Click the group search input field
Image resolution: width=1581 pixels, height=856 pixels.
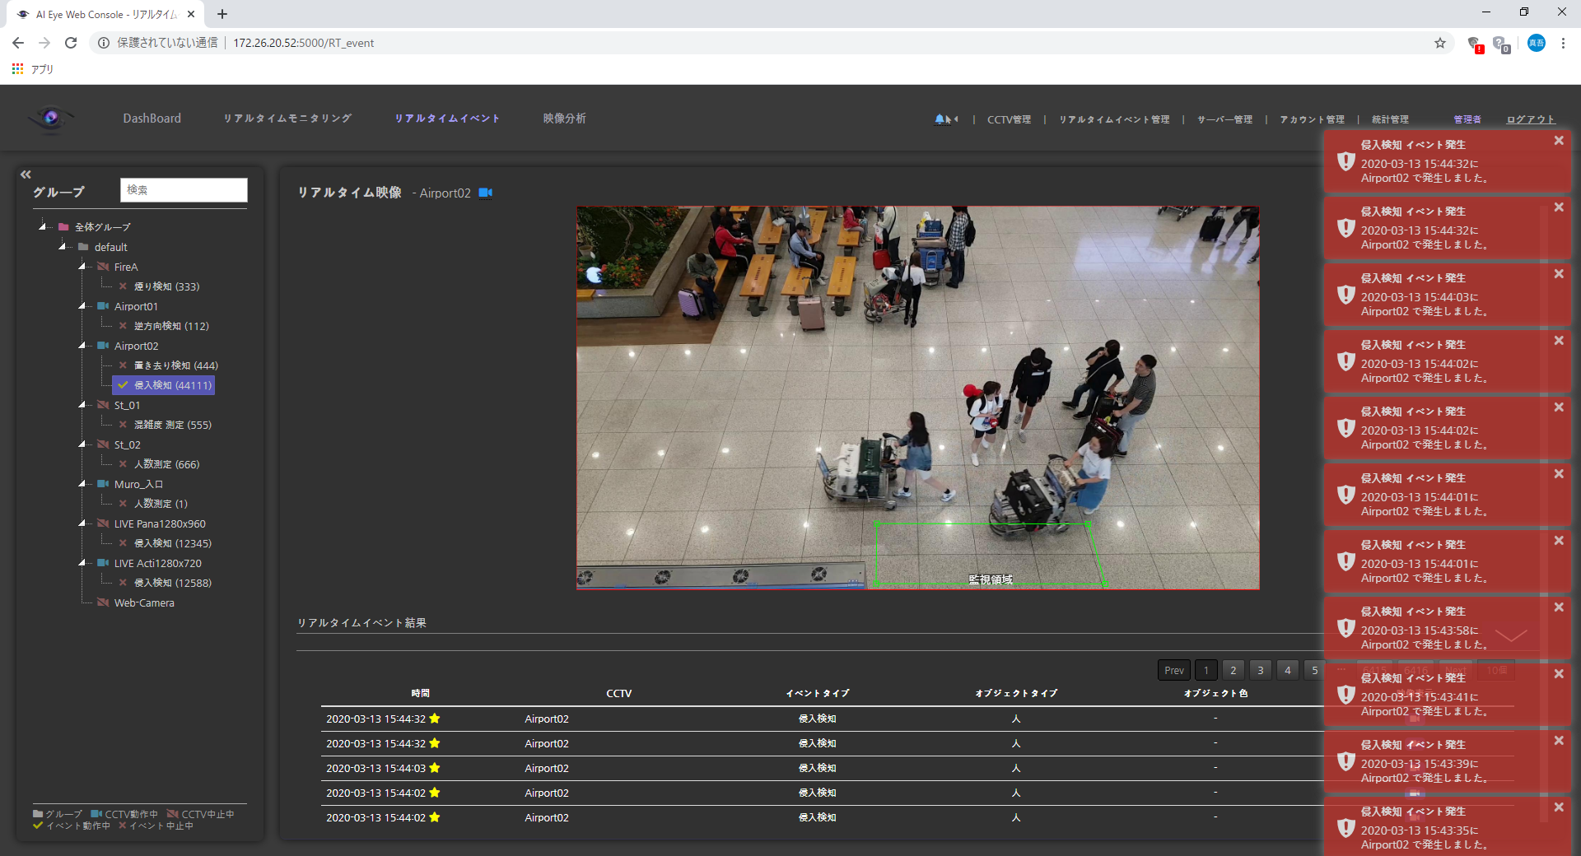184,190
